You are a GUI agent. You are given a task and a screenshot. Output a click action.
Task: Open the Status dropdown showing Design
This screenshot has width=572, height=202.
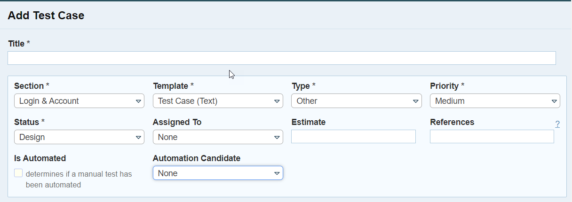click(79, 137)
